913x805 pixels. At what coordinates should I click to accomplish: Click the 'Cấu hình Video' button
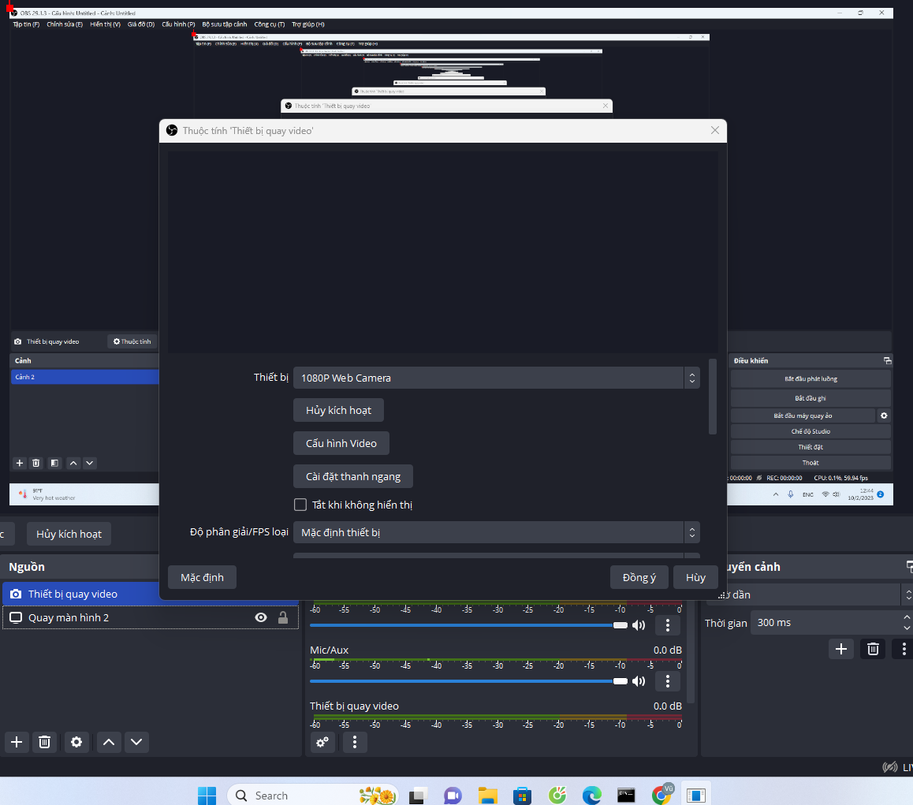pyautogui.click(x=341, y=442)
